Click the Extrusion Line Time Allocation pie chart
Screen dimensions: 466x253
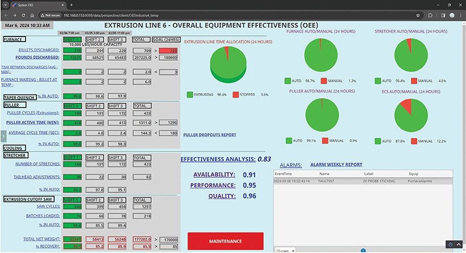pos(228,64)
